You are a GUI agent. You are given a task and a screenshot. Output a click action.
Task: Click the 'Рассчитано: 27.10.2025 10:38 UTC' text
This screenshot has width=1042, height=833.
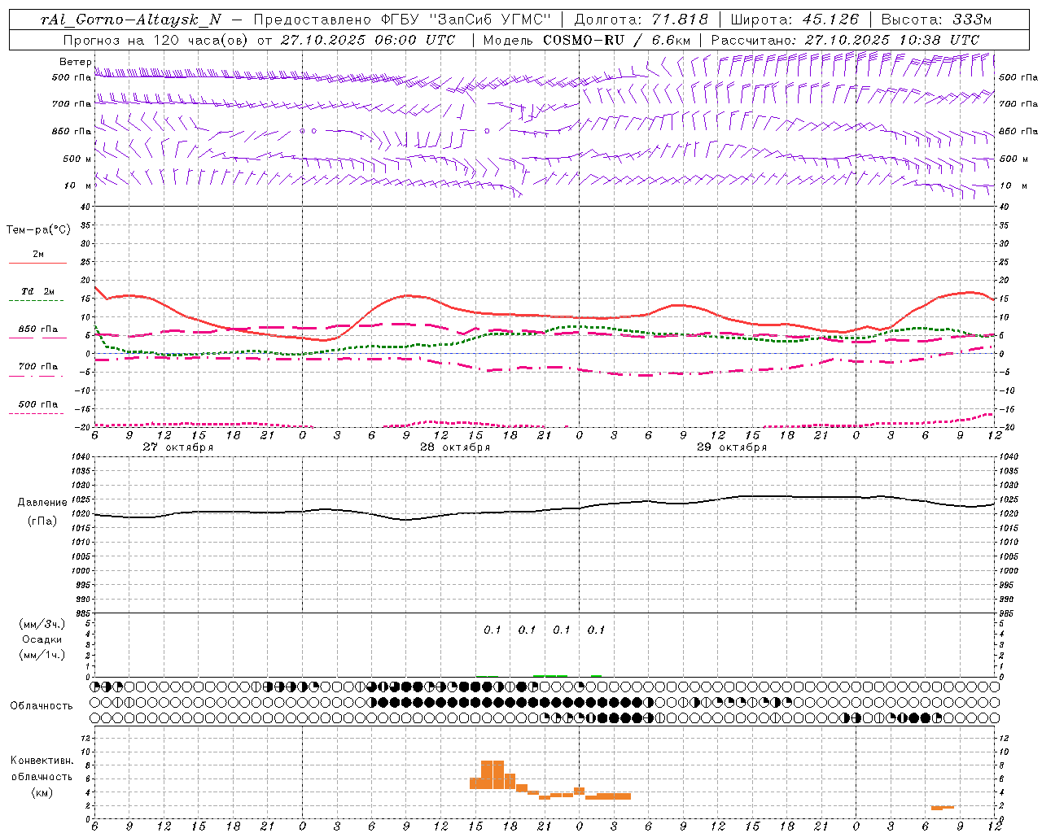coord(845,40)
